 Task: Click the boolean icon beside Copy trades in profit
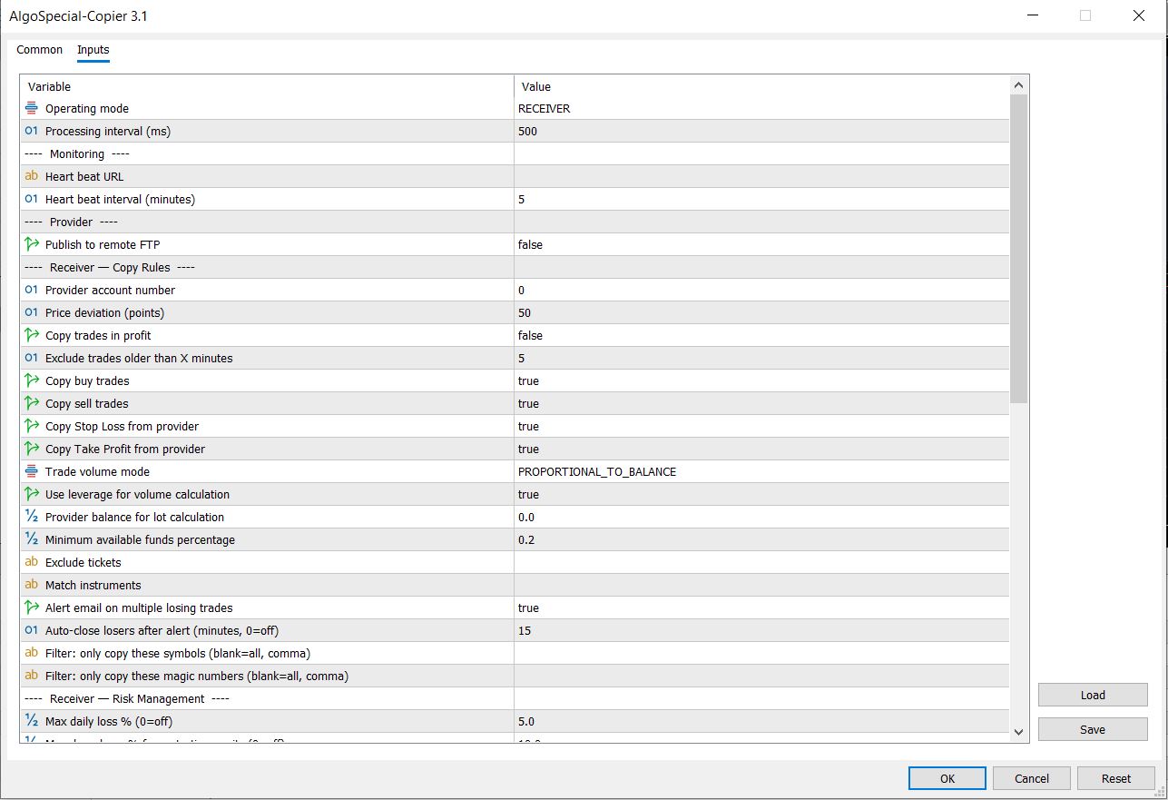(32, 335)
